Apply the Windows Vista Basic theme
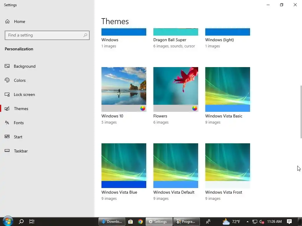Image resolution: width=302 pixels, height=226 pixels. pyautogui.click(x=228, y=89)
